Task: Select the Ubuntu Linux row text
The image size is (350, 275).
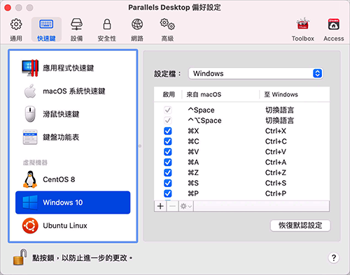Action: point(65,225)
